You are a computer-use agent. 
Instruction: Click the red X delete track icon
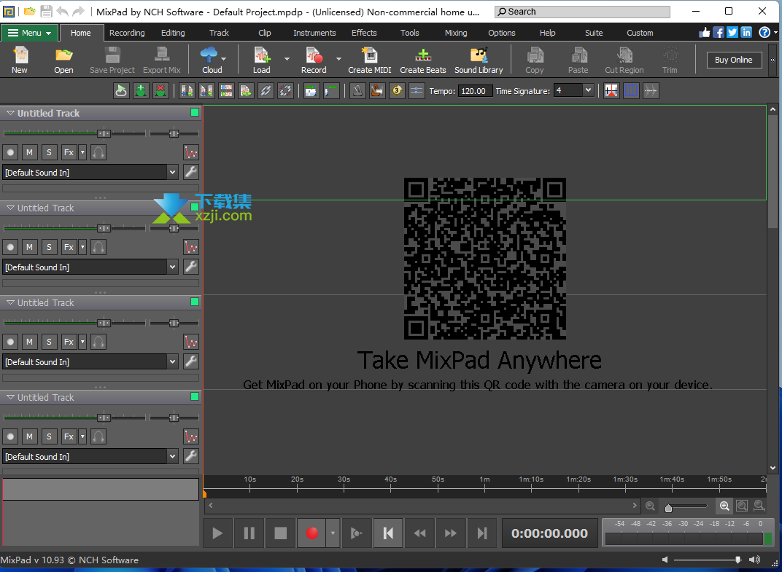pyautogui.click(x=160, y=90)
